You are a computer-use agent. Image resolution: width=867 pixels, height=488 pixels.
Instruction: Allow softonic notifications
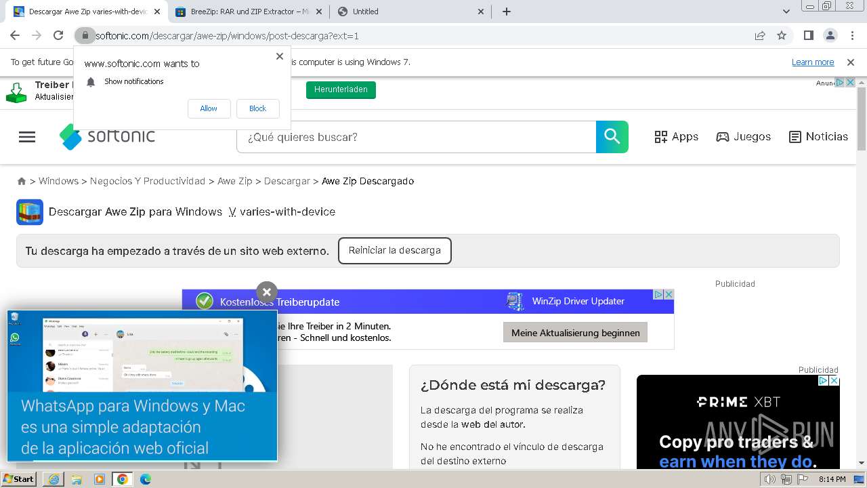[209, 108]
